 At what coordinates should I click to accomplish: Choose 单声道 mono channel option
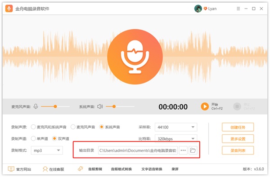(x=39, y=138)
